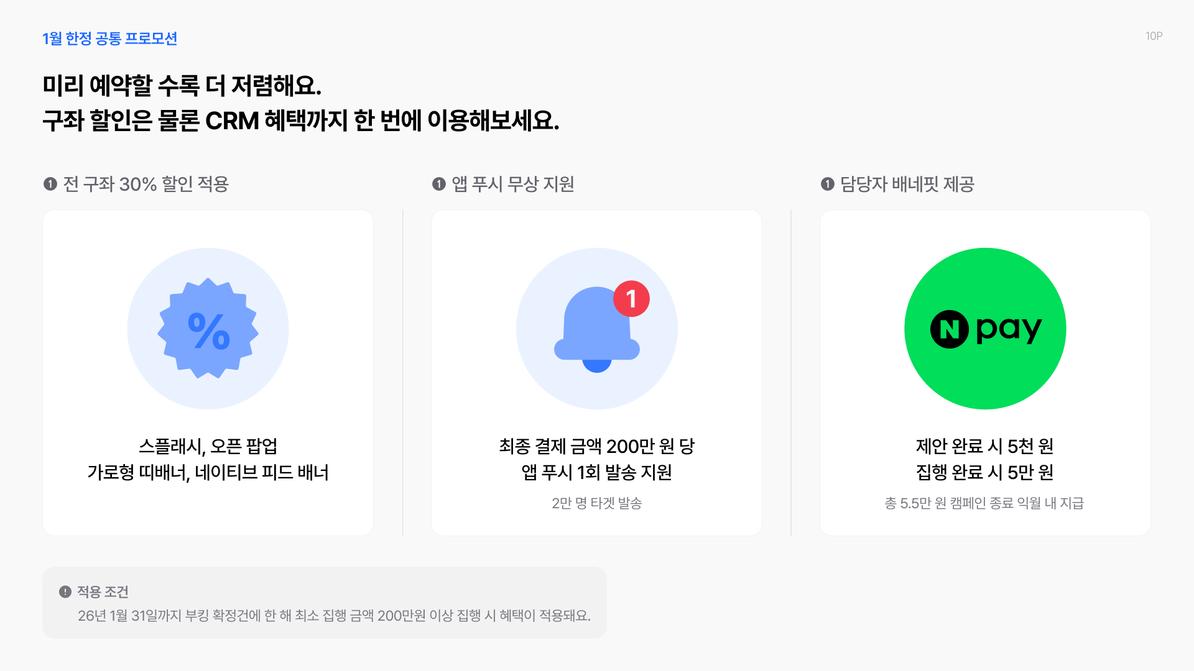
Task: Click the 26년 1월 31일까지 condition sentence
Action: pos(334,615)
